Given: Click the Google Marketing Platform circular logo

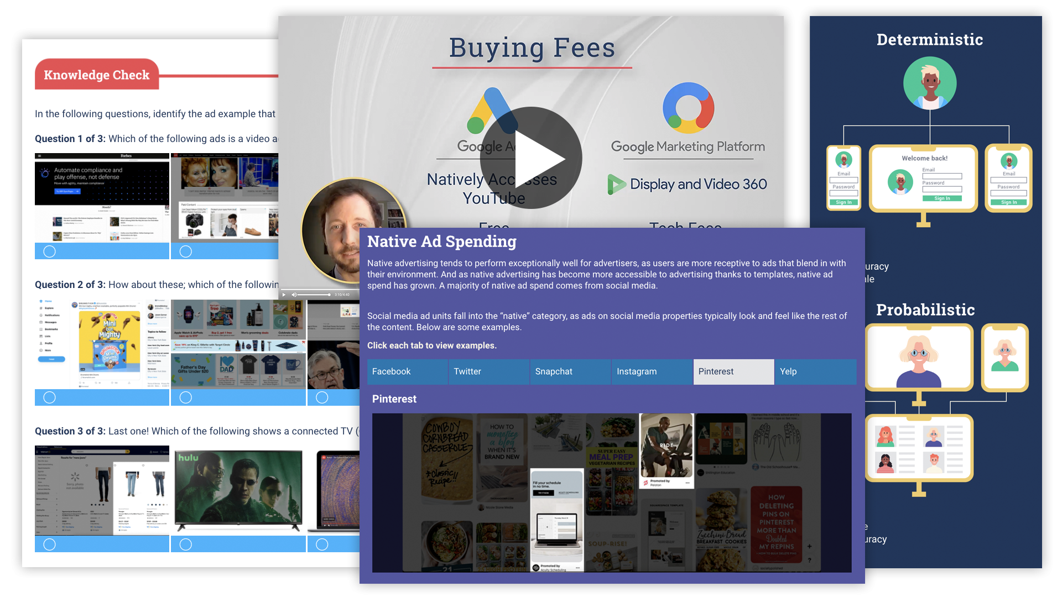Looking at the screenshot, I should tap(689, 108).
